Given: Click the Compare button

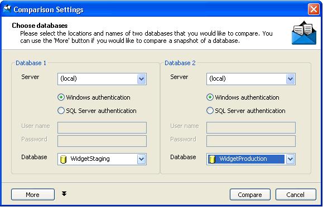Looking at the screenshot, I should 250,194.
